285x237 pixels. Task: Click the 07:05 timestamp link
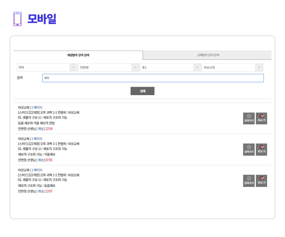click(49, 160)
